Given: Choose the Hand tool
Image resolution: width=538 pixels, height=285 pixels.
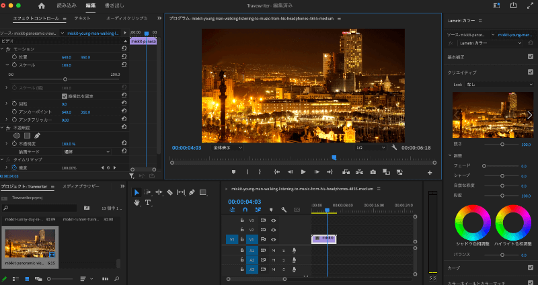Looking at the screenshot, I should 137,202.
